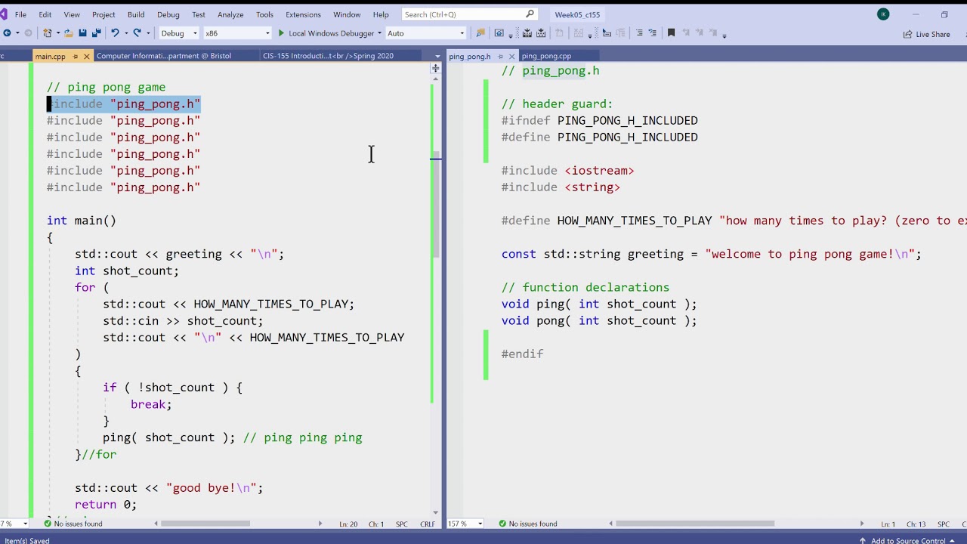967x544 pixels.
Task: Click the CRLF line ending indicator
Action: 428,524
